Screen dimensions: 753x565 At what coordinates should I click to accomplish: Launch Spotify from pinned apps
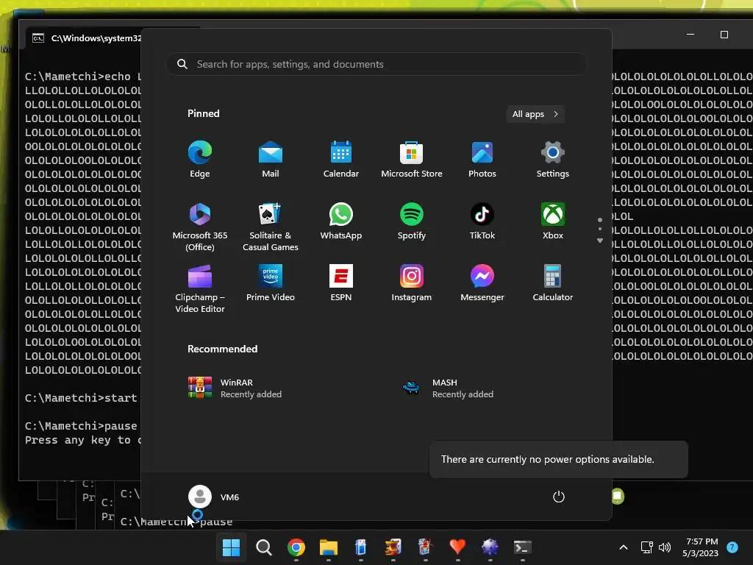pyautogui.click(x=412, y=221)
